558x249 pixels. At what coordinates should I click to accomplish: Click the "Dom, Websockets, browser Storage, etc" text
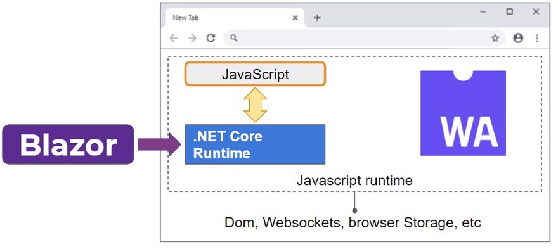click(353, 223)
